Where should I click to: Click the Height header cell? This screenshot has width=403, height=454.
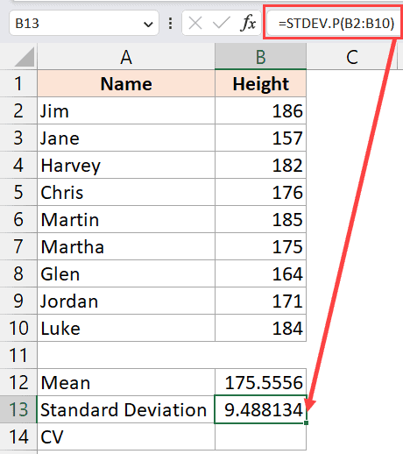click(x=260, y=83)
